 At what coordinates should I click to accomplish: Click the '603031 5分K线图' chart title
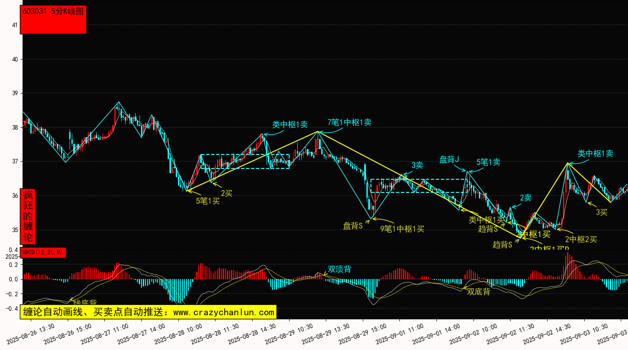point(53,12)
